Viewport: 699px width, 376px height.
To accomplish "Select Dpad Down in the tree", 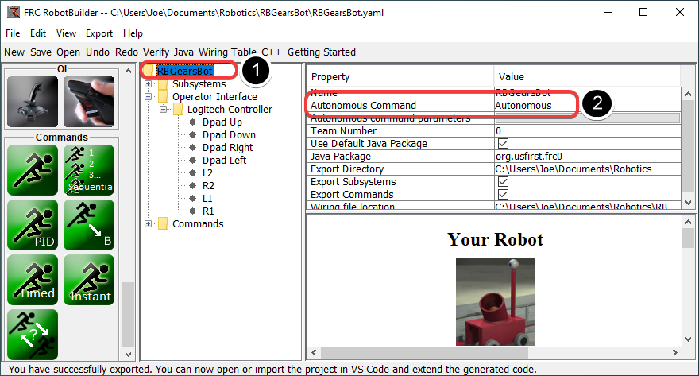I will (x=229, y=134).
